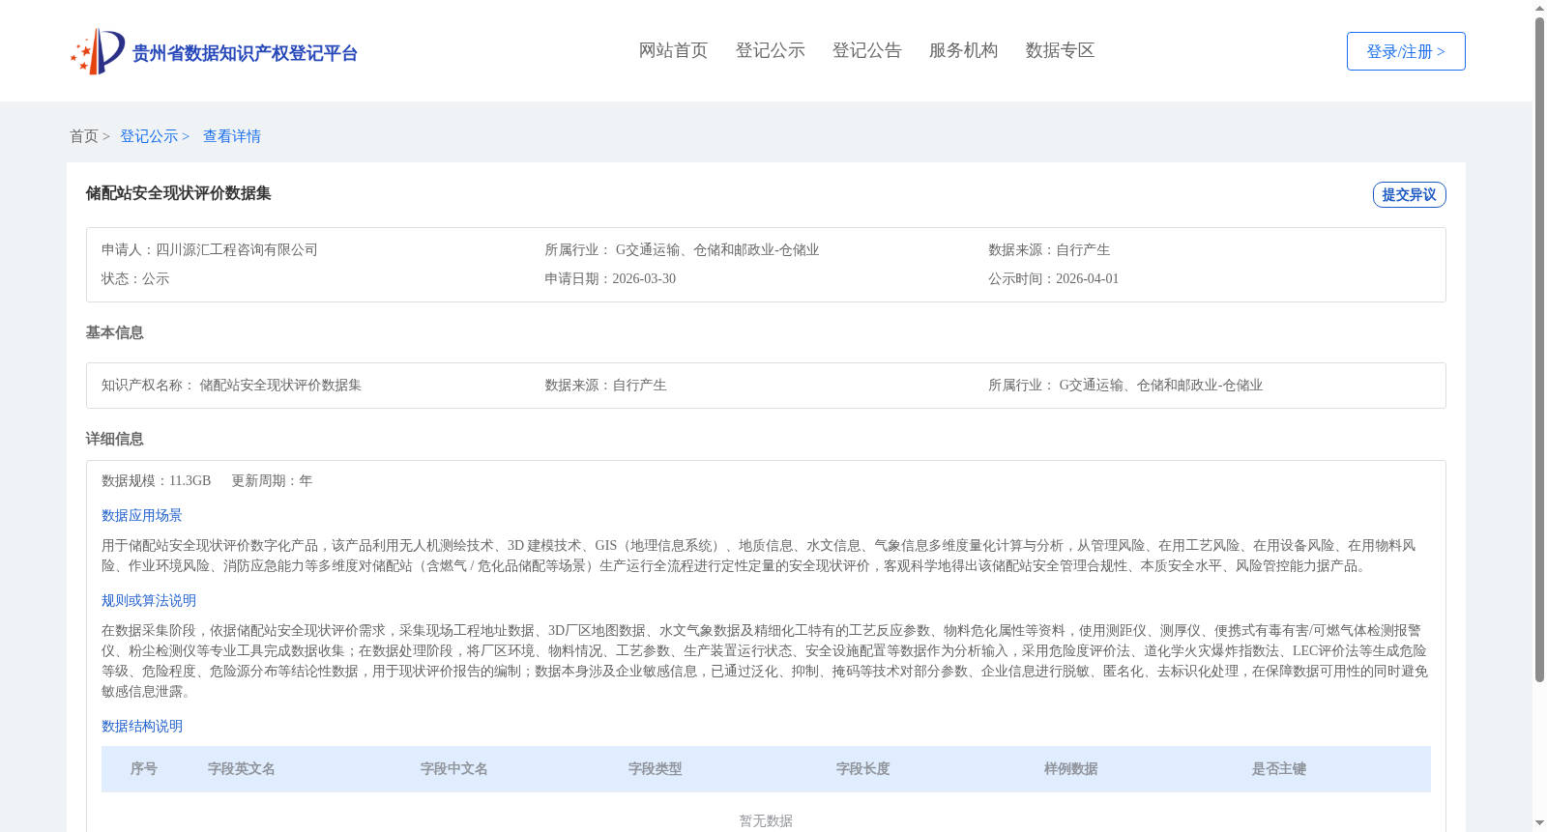Click the 申请日期：2026-03-30 text
Viewport: 1547px width, 832px height.
point(610,278)
